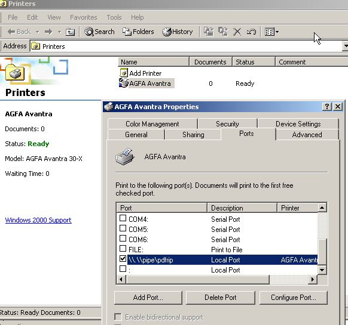The width and height of the screenshot is (348, 325).
Task: Click the Add Port... button
Action: coord(148,298)
